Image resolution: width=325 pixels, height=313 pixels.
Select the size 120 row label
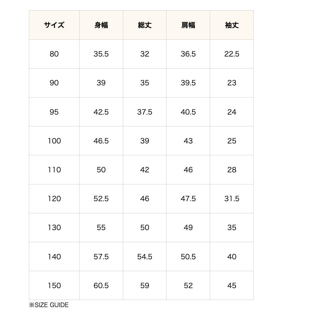(54, 199)
